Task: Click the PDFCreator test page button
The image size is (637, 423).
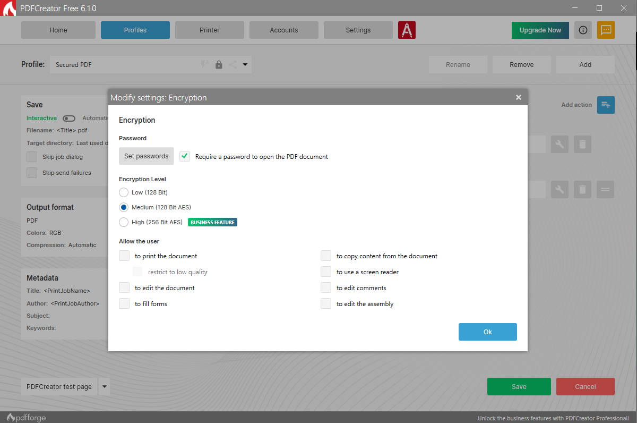Action: (59, 387)
